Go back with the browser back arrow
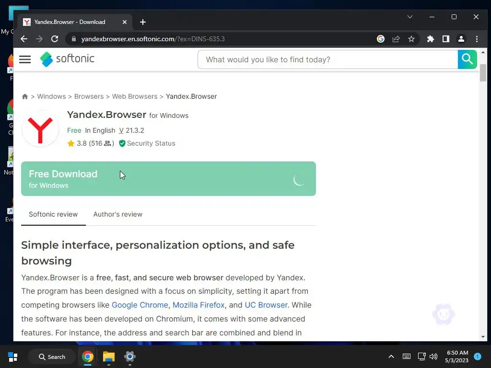 click(x=24, y=39)
